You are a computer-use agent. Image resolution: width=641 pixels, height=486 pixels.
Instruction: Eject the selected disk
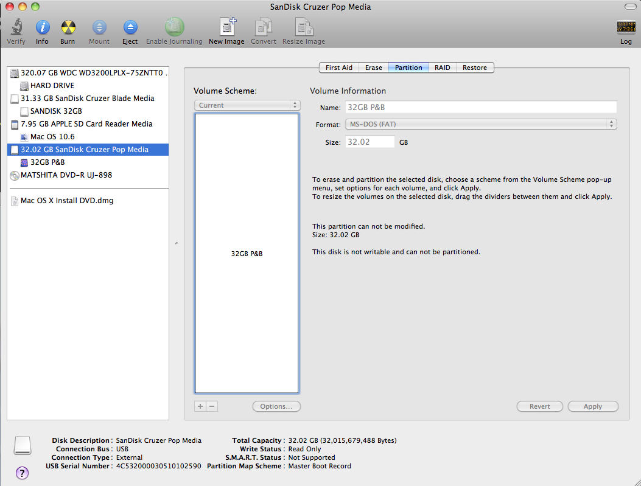coord(130,27)
